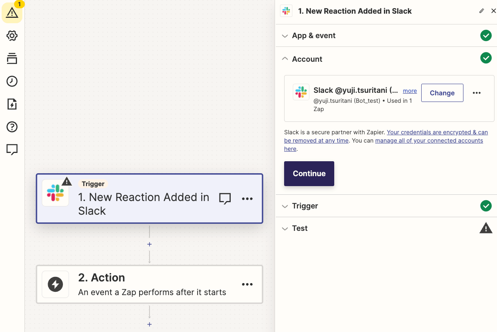Select the 2. Action step card

[150, 284]
